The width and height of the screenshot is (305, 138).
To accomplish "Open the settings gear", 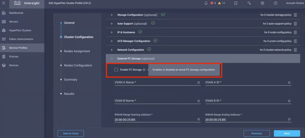I will point(262,3).
